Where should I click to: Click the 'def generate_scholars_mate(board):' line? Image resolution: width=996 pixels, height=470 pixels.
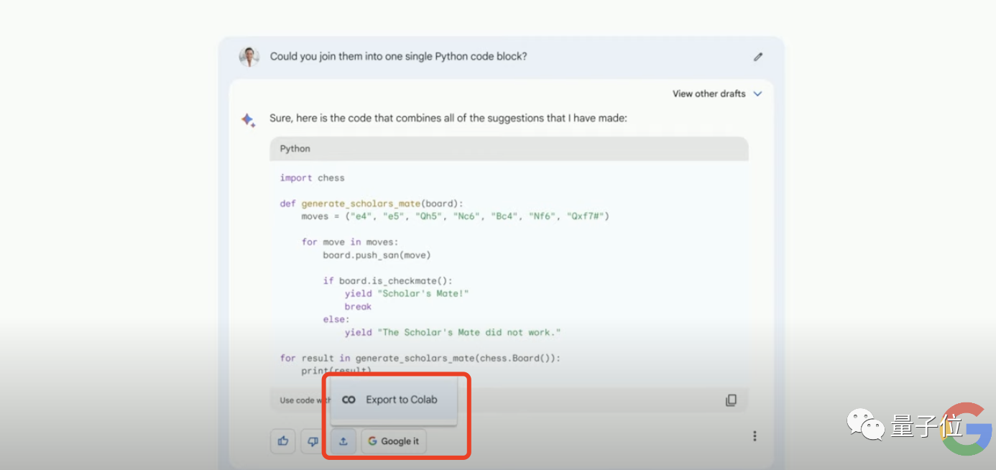(x=372, y=203)
